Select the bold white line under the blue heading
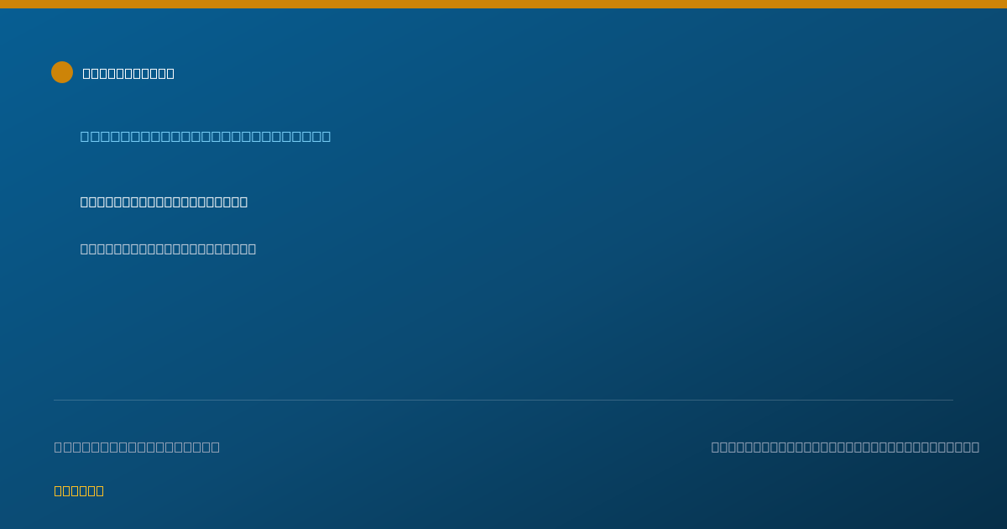This screenshot has height=529, width=1007. click(164, 202)
